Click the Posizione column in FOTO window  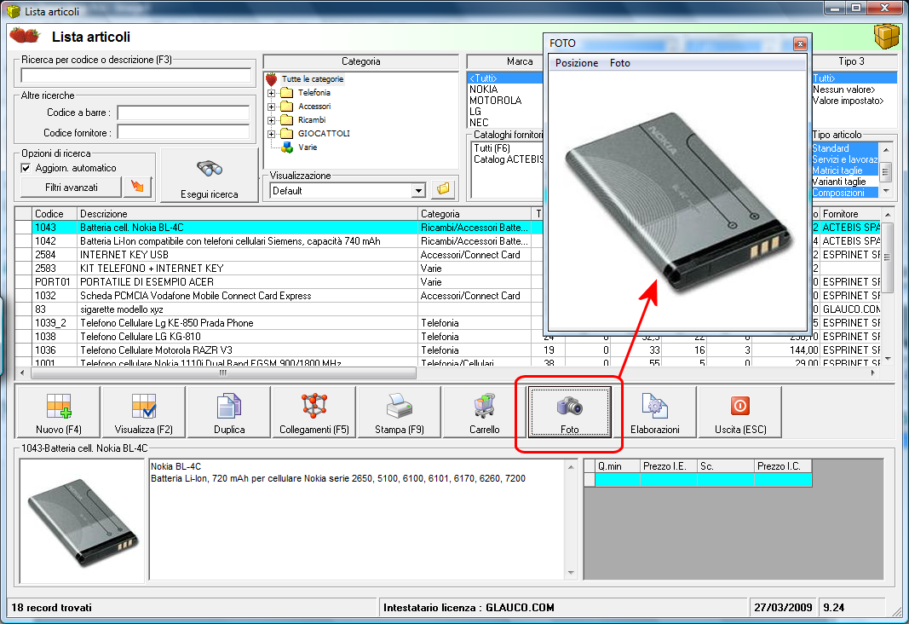pyautogui.click(x=576, y=63)
